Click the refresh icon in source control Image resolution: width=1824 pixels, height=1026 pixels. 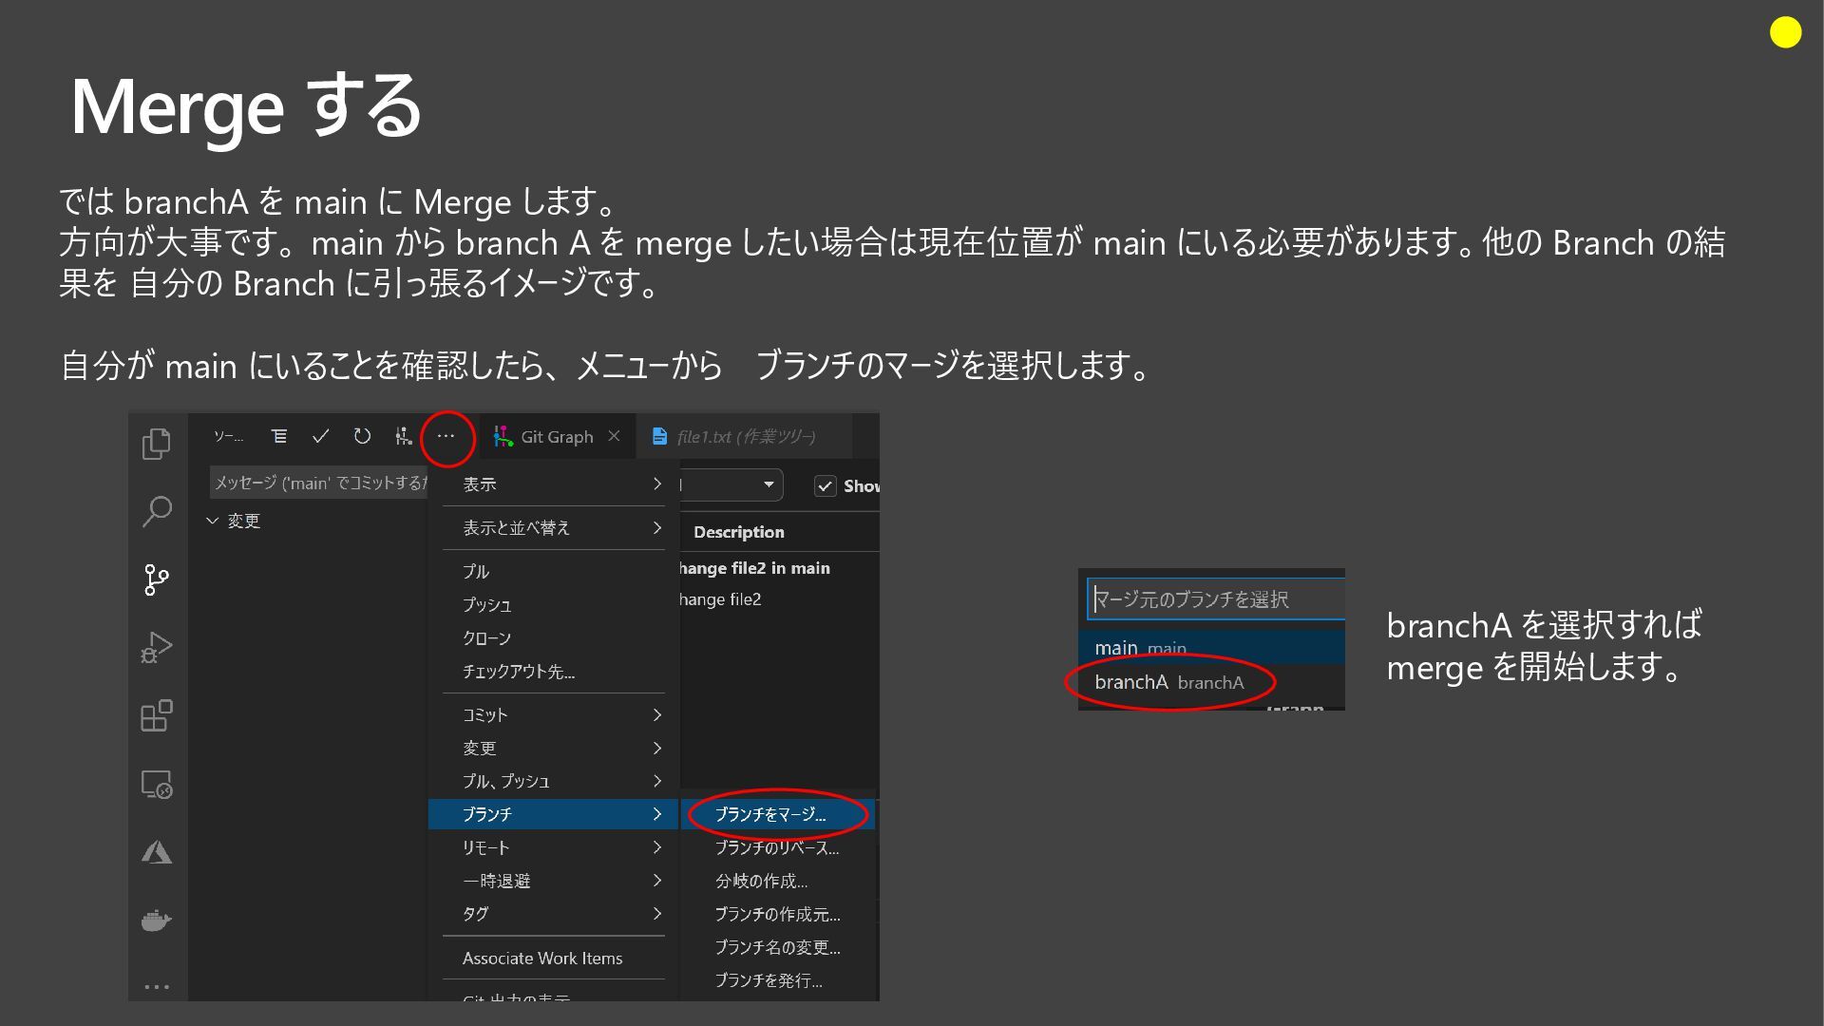point(362,436)
